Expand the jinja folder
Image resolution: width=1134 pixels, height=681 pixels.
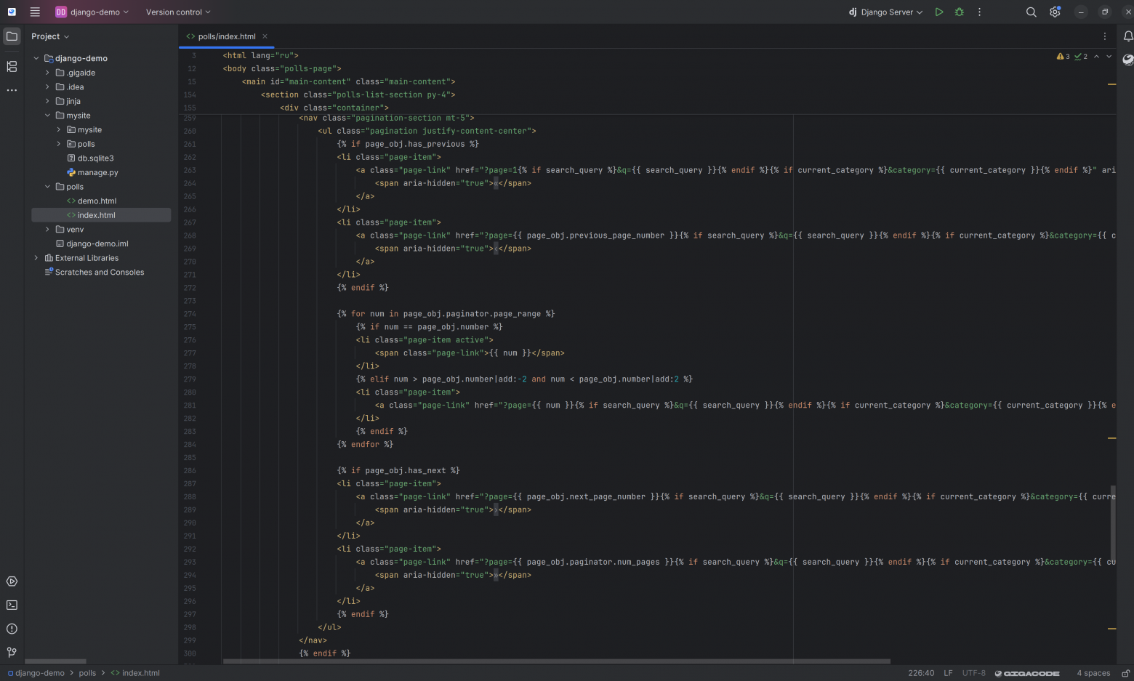click(47, 101)
